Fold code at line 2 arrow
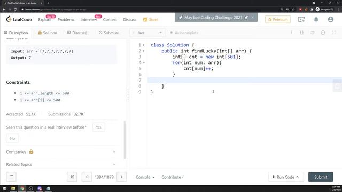The image size is (342, 192). tap(144, 51)
